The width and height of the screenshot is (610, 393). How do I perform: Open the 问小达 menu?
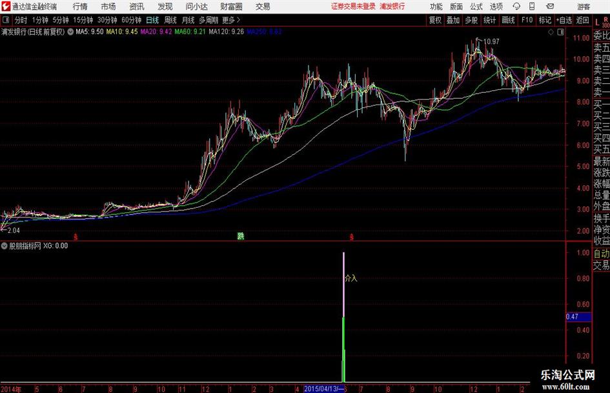pyautogui.click(x=196, y=6)
